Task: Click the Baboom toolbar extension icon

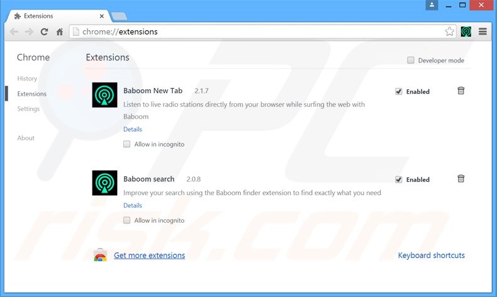Action: [x=466, y=31]
